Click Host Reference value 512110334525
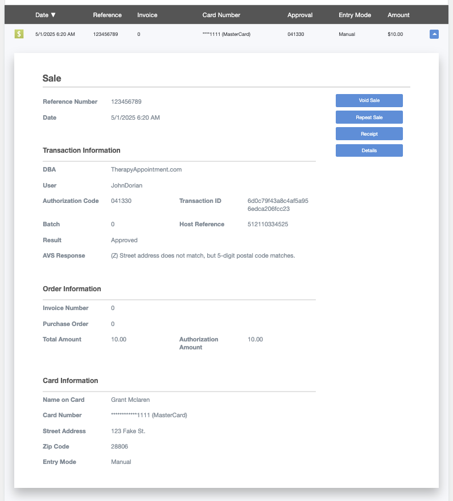Screen dimensions: 453x501 (267, 225)
